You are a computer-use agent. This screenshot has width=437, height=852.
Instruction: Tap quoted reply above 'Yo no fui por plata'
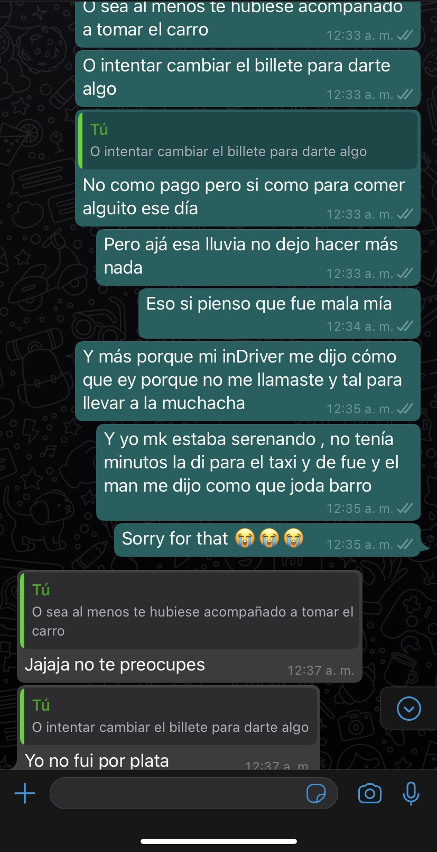click(x=169, y=717)
